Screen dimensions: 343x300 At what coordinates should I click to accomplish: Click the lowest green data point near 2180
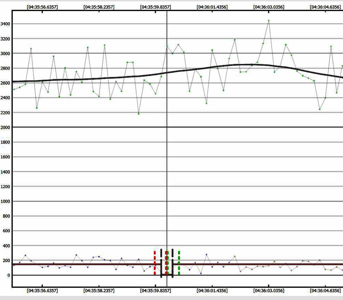click(139, 114)
